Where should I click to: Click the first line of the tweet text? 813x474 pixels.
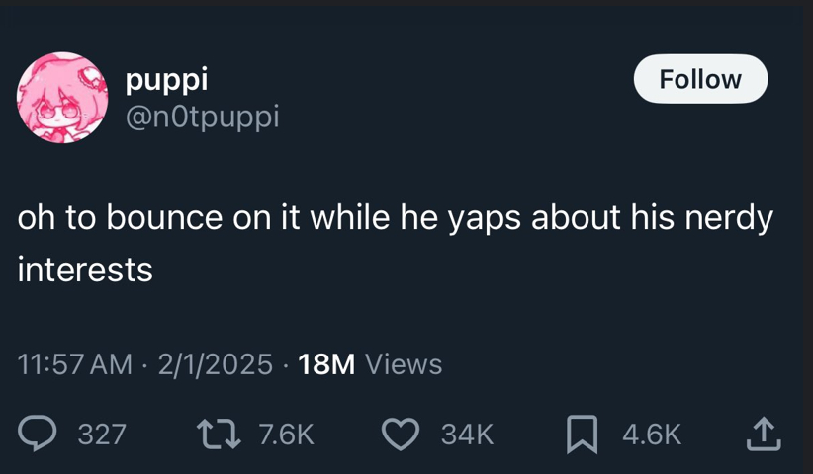point(394,219)
